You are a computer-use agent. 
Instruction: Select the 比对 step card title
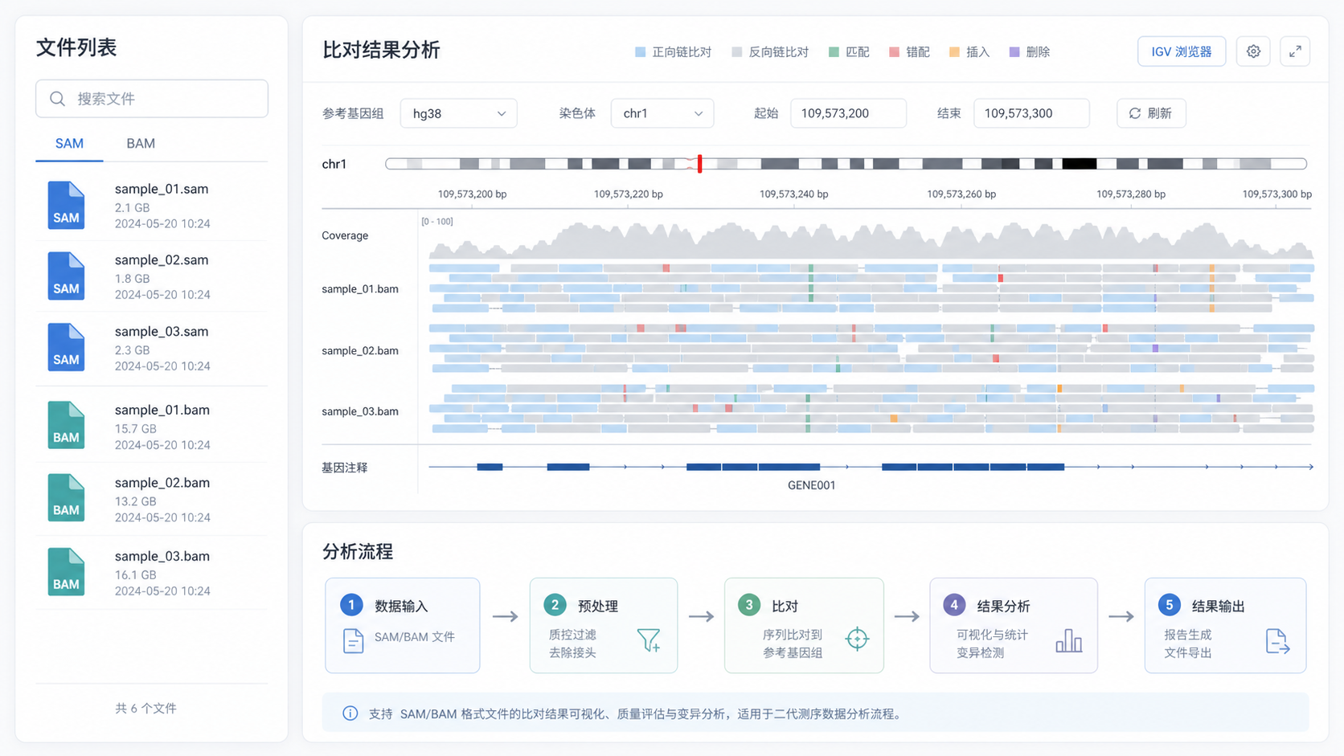point(785,606)
